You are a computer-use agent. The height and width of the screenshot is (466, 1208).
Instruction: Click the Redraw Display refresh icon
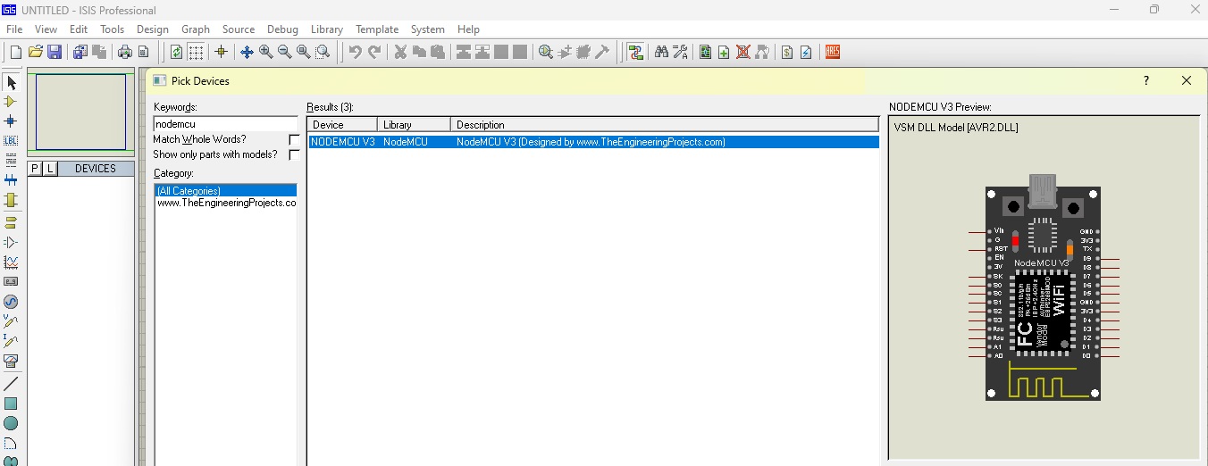coord(176,52)
